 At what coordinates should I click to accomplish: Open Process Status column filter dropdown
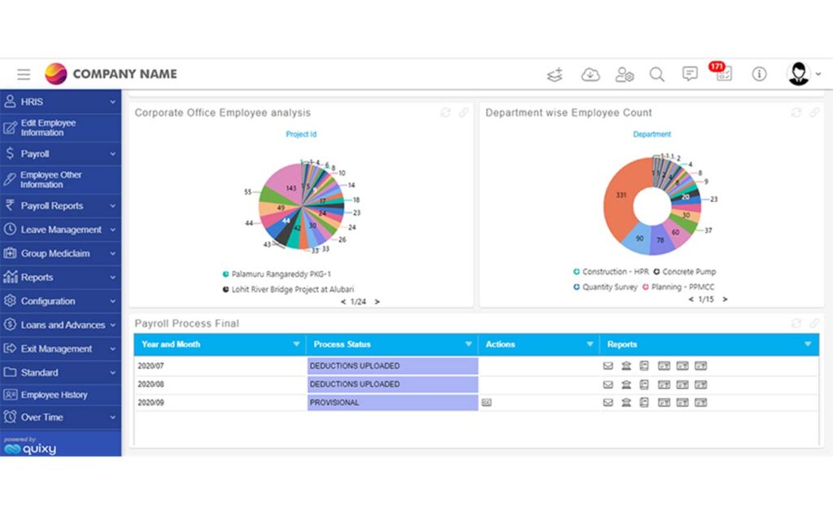pyautogui.click(x=468, y=344)
